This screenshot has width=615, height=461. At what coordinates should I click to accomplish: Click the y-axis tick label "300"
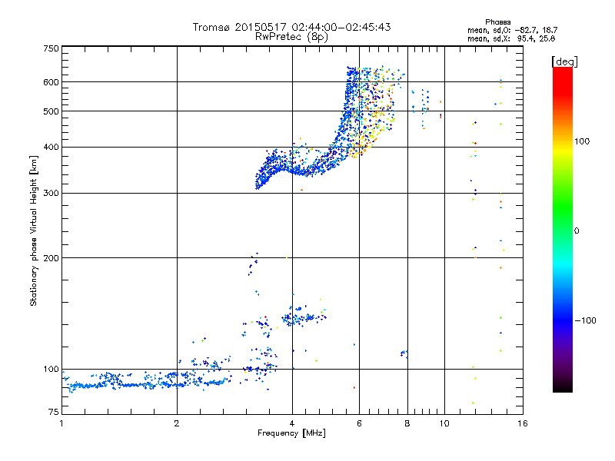tap(52, 193)
